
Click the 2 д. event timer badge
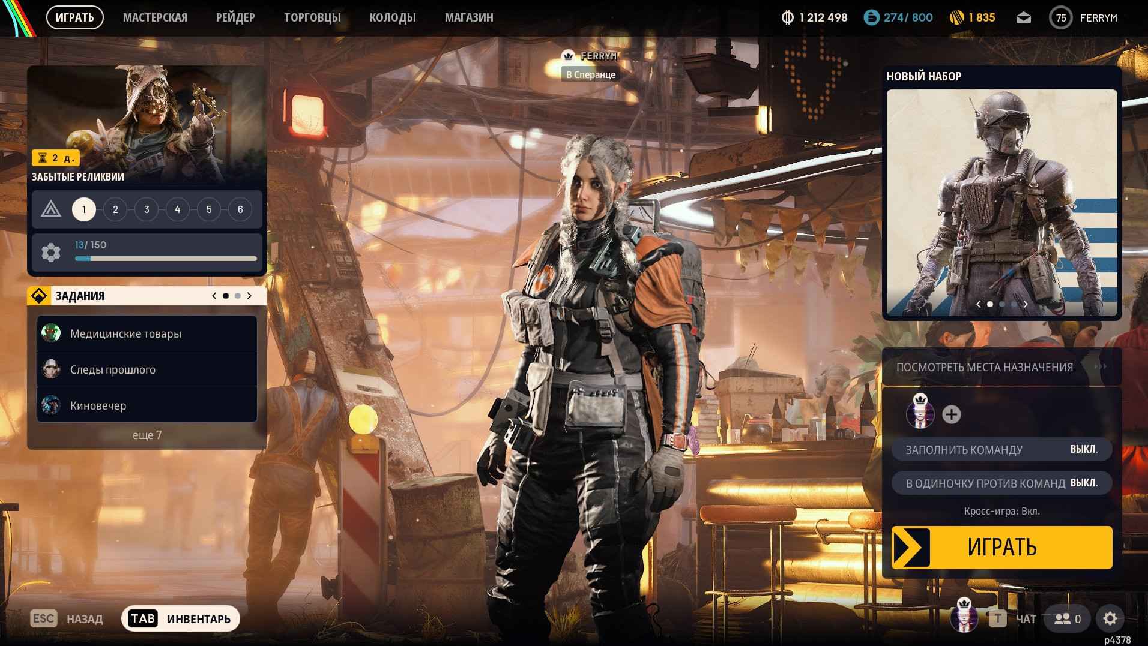tap(55, 158)
